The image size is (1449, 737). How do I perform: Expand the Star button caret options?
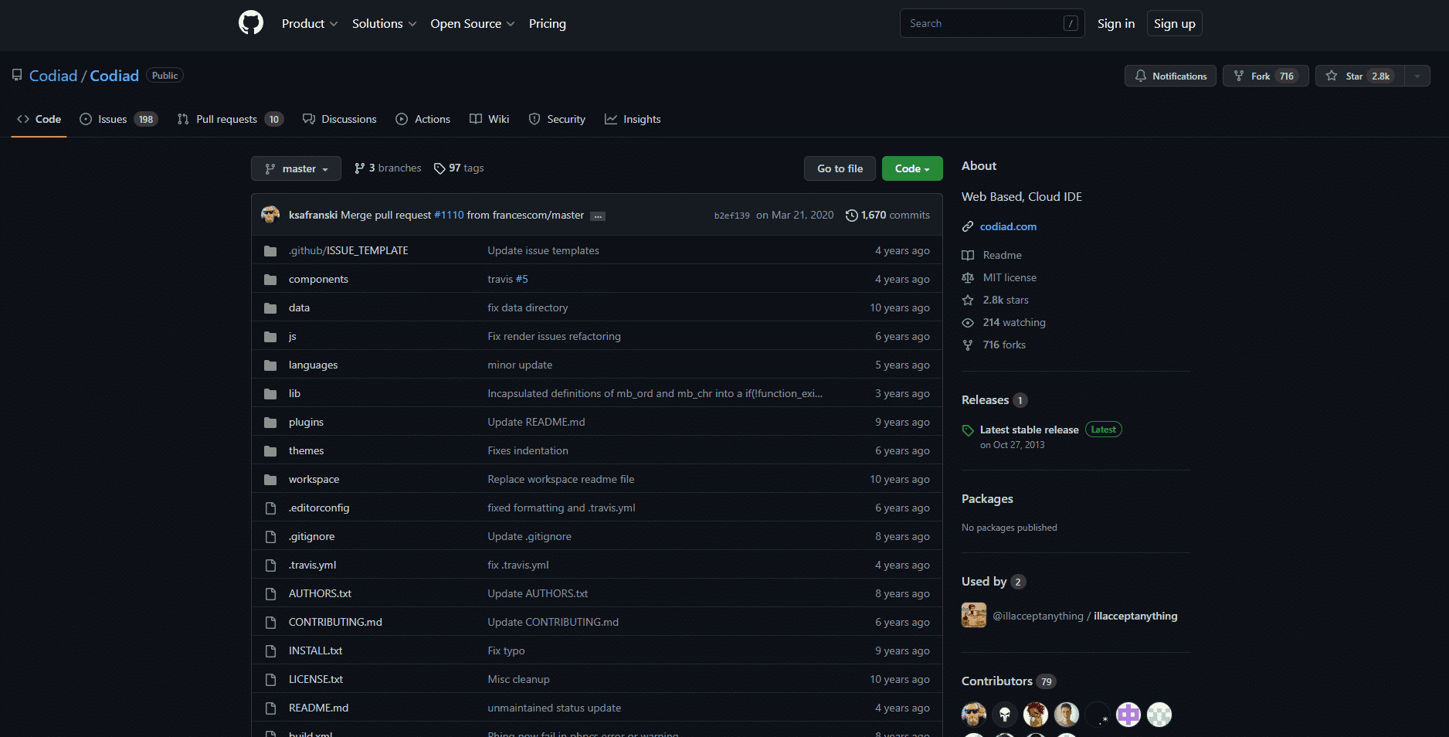pos(1417,76)
